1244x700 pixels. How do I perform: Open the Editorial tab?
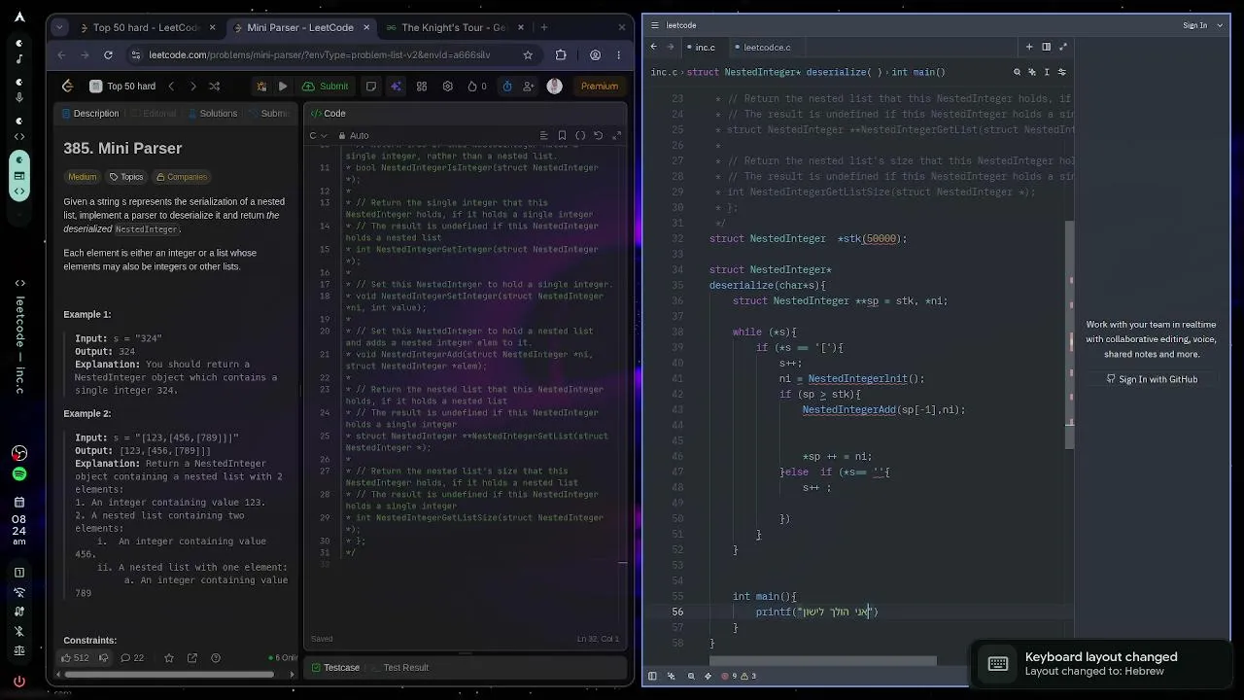point(153,114)
